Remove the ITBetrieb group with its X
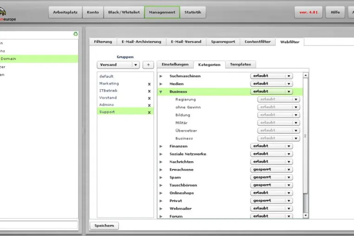Screen dimensions: 354x236 (x=149, y=91)
